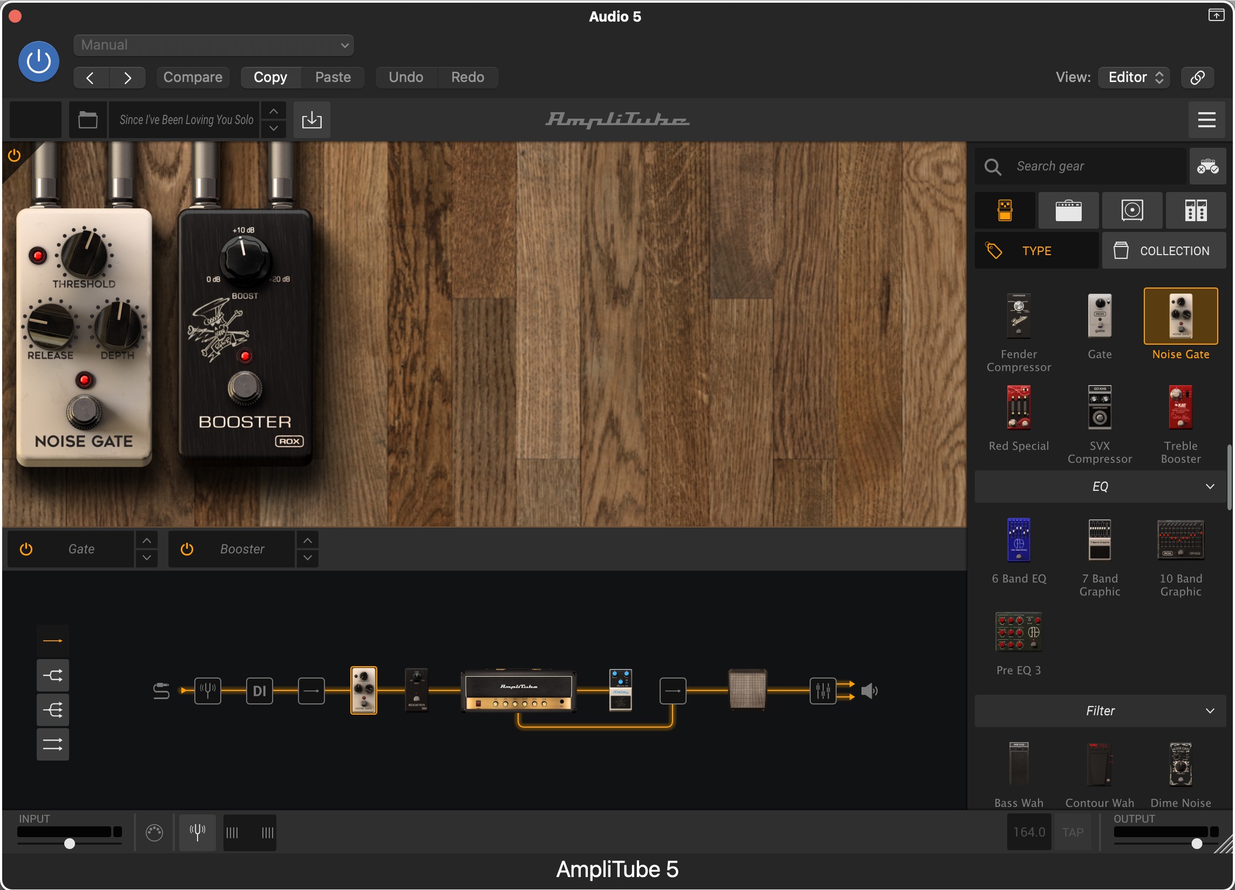Image resolution: width=1235 pixels, height=890 pixels.
Task: Toggle the plugin power bypass button
Action: click(39, 61)
